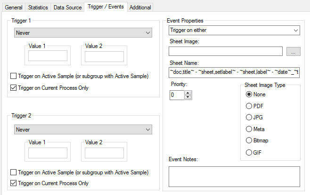Click into the Event Notes text box
This screenshot has width=310, height=195.
point(234,176)
